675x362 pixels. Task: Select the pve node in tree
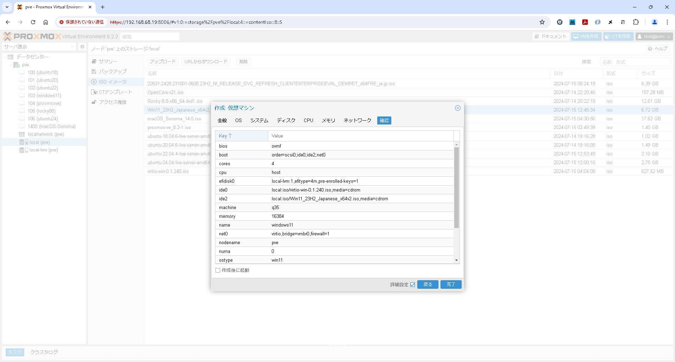tap(25, 65)
